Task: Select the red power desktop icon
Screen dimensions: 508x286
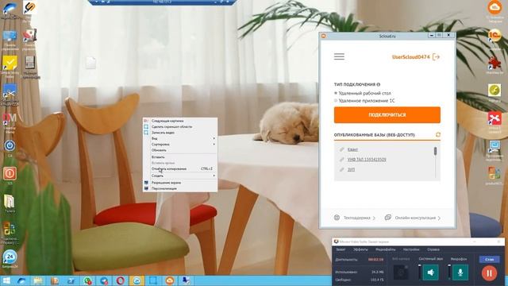Action: tap(10, 175)
